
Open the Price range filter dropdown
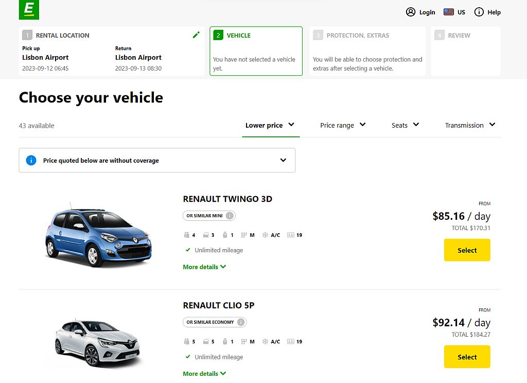343,125
